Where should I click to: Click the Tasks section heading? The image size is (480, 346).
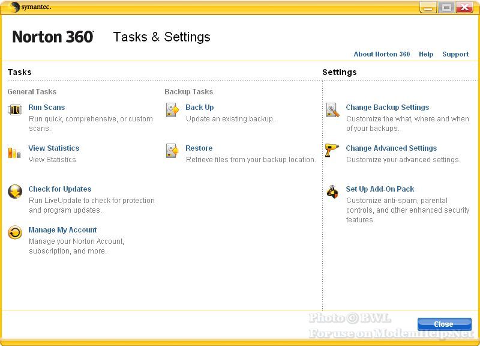click(x=20, y=72)
